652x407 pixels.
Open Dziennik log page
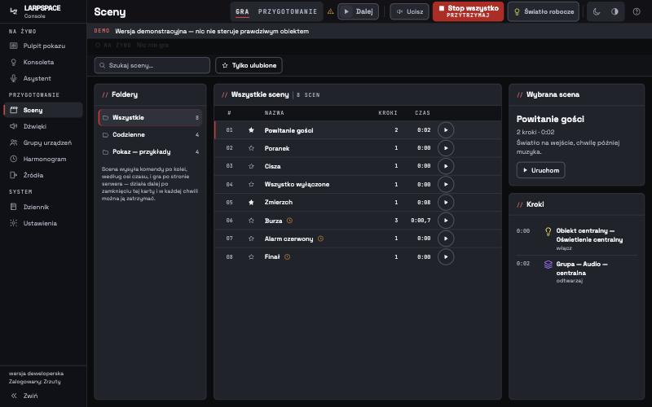[x=43, y=207]
